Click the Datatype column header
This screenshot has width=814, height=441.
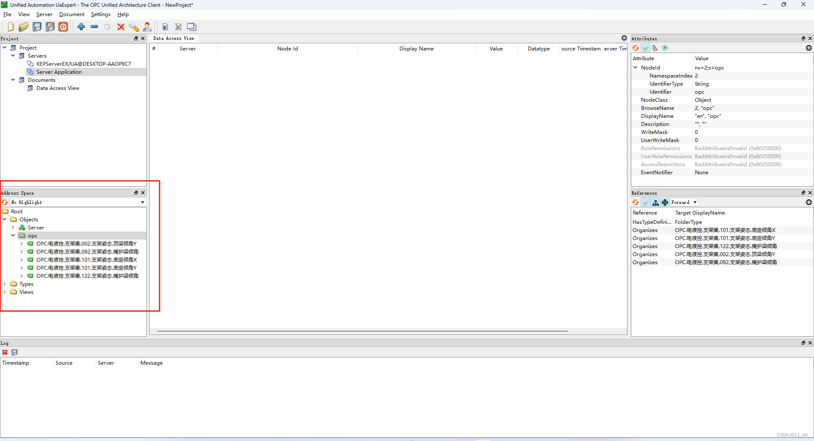coord(538,49)
